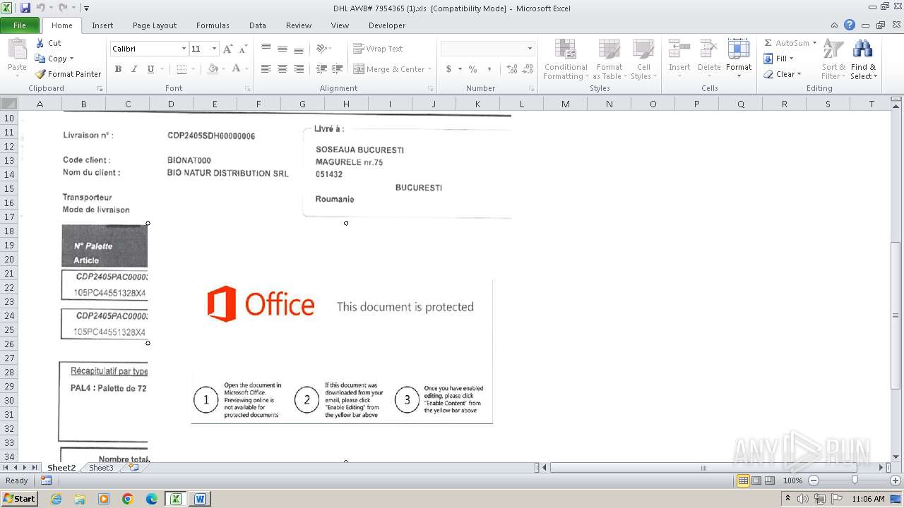904x508 pixels.
Task: Open the font size dropdown
Action: 215,49
